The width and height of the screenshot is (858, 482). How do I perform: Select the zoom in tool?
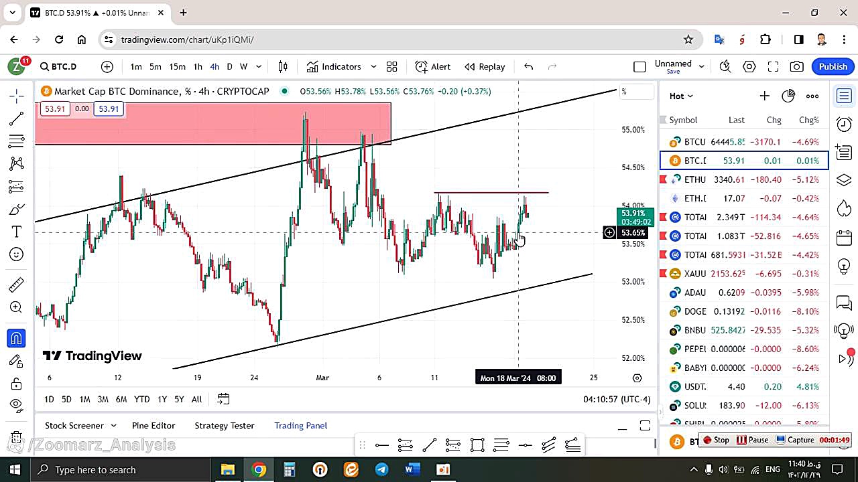17,308
